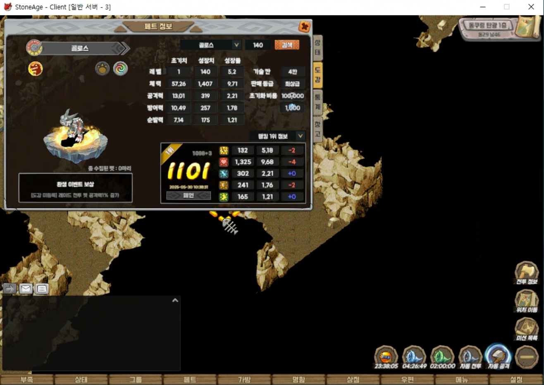Open 설정 in the bottom bar
This screenshot has width=544, height=385.
pyautogui.click(x=516, y=380)
